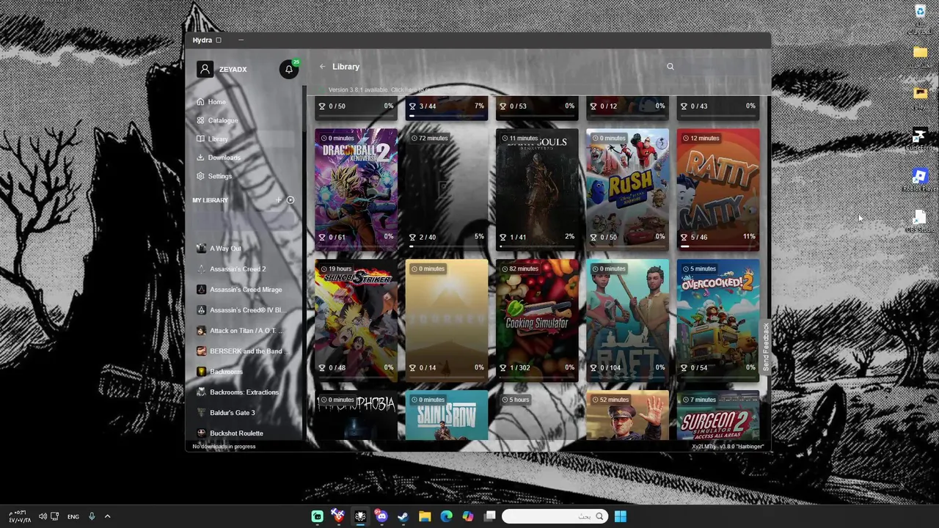
Task: Open Microsoft Edge from the taskbar
Action: coord(446,516)
